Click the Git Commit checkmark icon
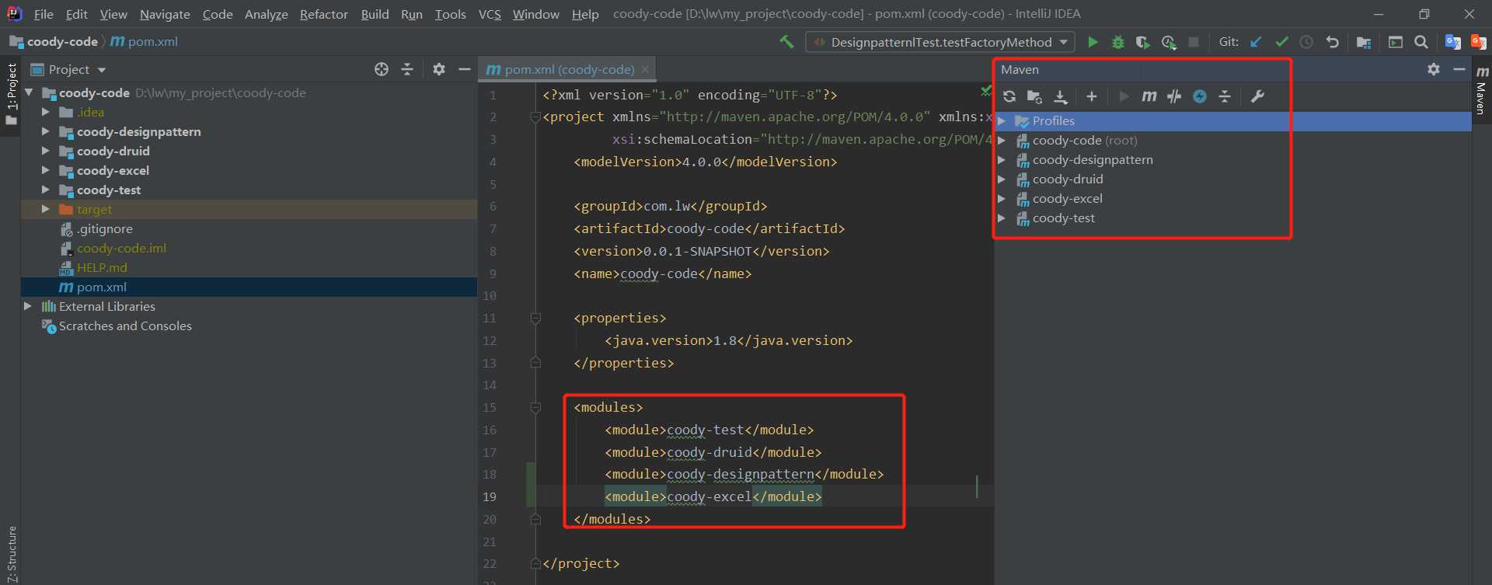Screen dimensions: 1492x585 tap(1281, 42)
